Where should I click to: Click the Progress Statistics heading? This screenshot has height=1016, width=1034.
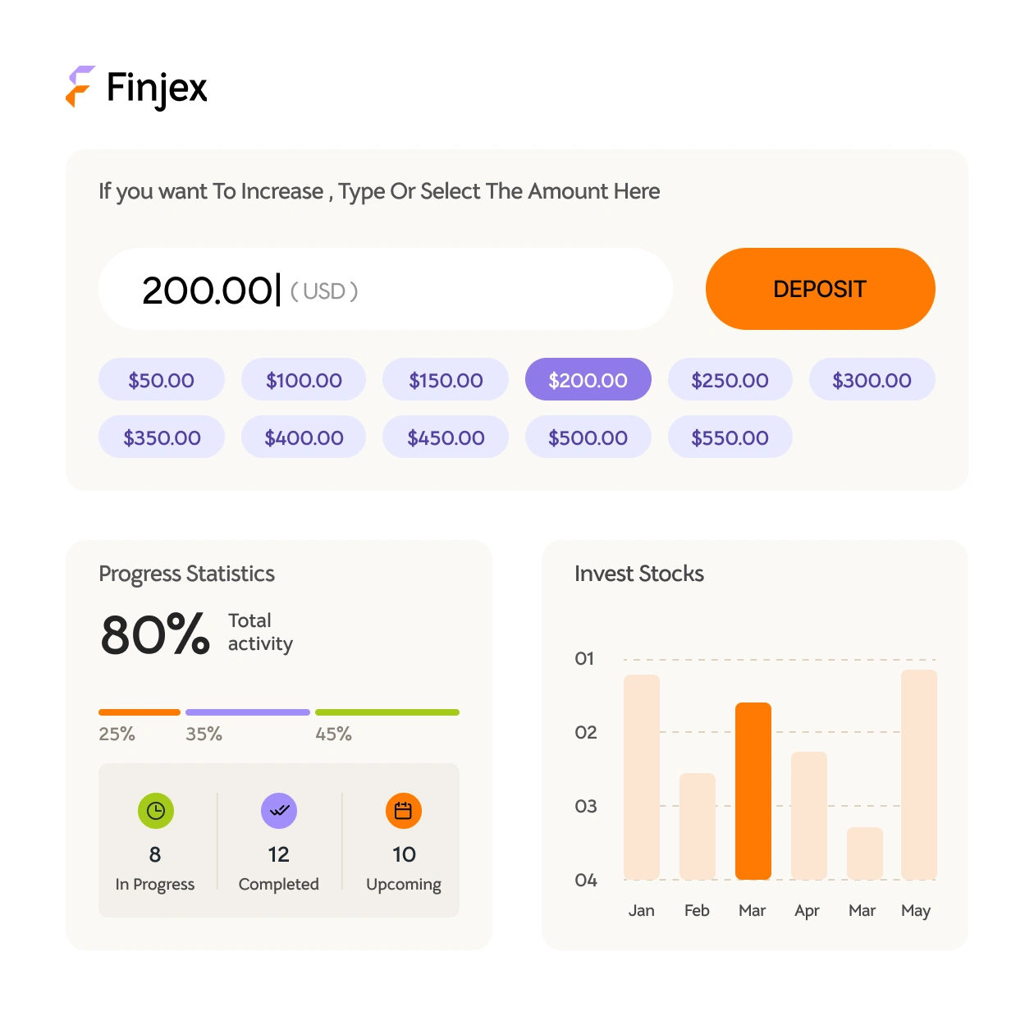tap(186, 574)
